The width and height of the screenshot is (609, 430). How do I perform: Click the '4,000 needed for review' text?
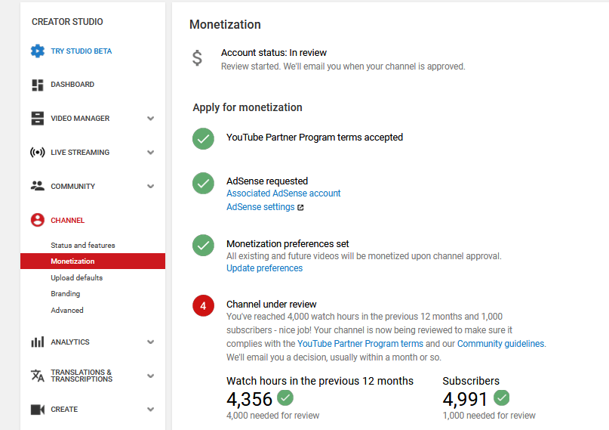[x=272, y=416]
